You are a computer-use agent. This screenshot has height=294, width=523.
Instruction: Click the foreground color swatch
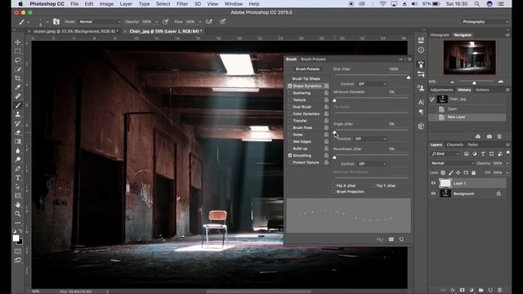pyautogui.click(x=16, y=238)
